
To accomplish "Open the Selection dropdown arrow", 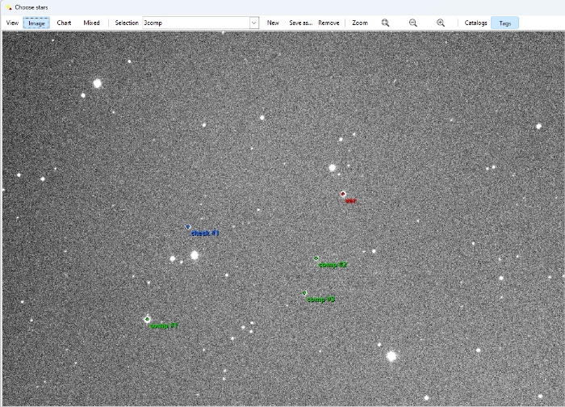I will tap(253, 23).
